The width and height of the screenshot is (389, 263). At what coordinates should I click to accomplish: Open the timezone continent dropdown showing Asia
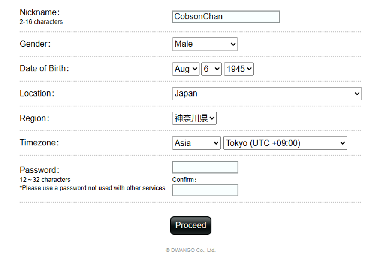coord(196,143)
